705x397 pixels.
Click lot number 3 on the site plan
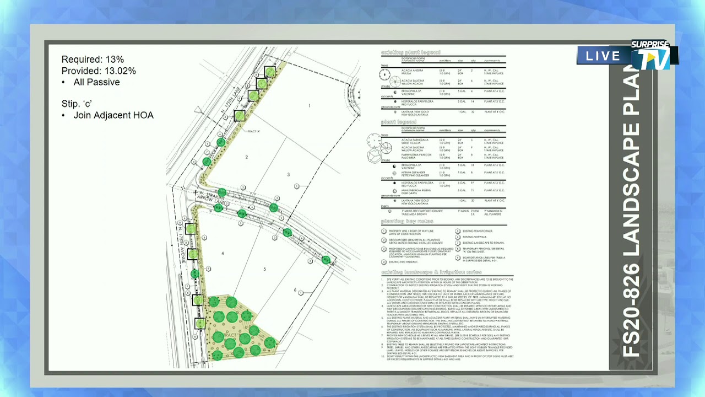point(289,175)
